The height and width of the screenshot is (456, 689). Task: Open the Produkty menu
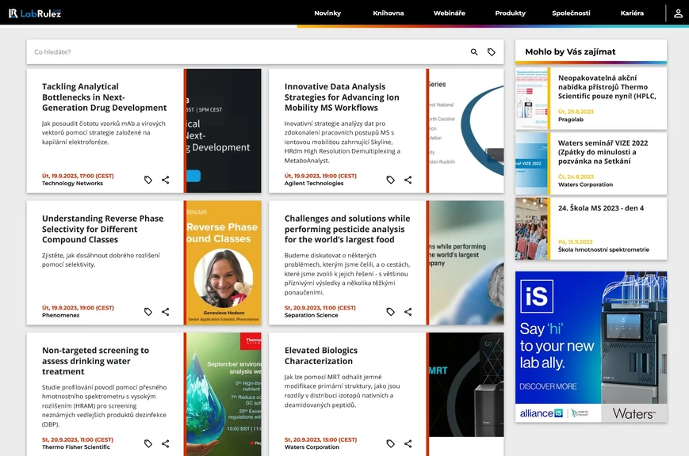(x=510, y=13)
